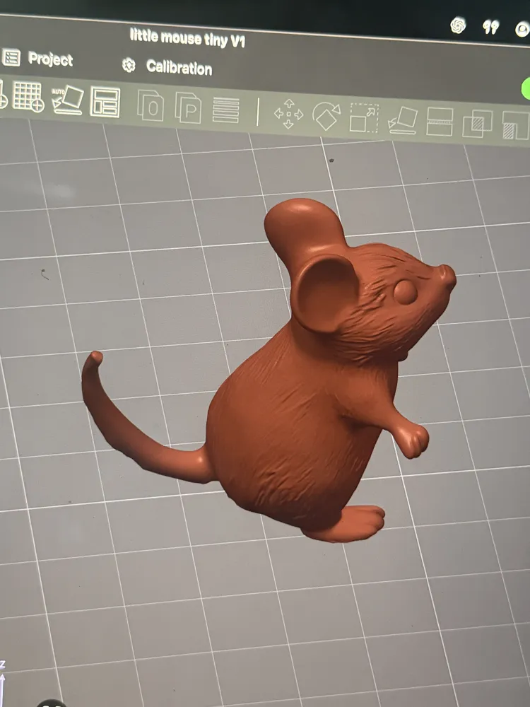This screenshot has height=707, width=530.
Task: Click the list icon beside Project
Action: [11, 58]
